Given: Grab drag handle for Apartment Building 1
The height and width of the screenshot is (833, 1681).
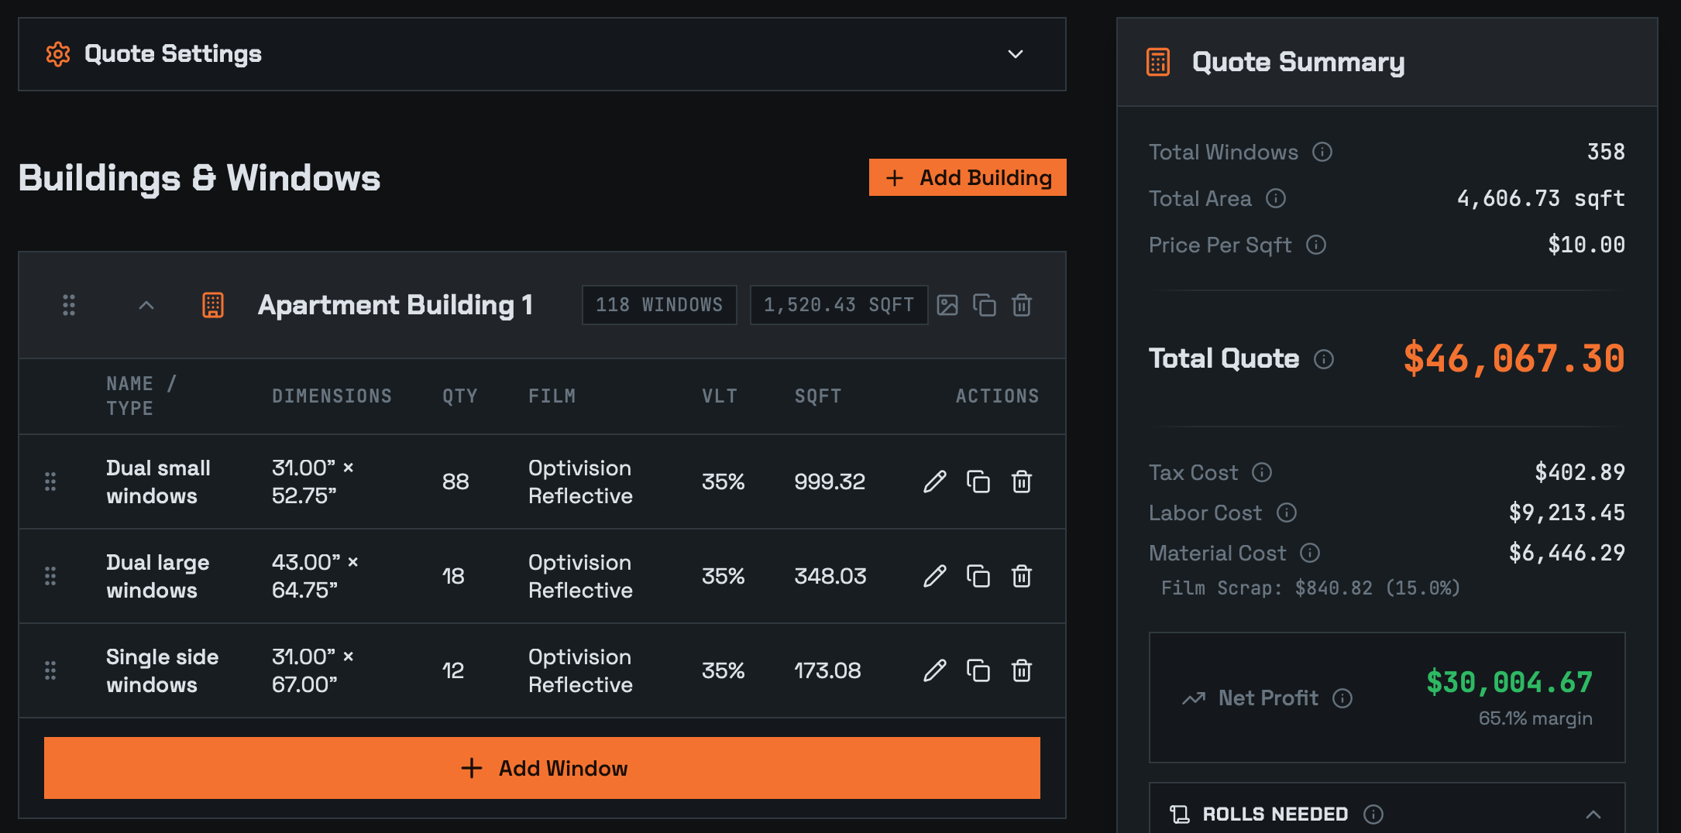Looking at the screenshot, I should (69, 305).
